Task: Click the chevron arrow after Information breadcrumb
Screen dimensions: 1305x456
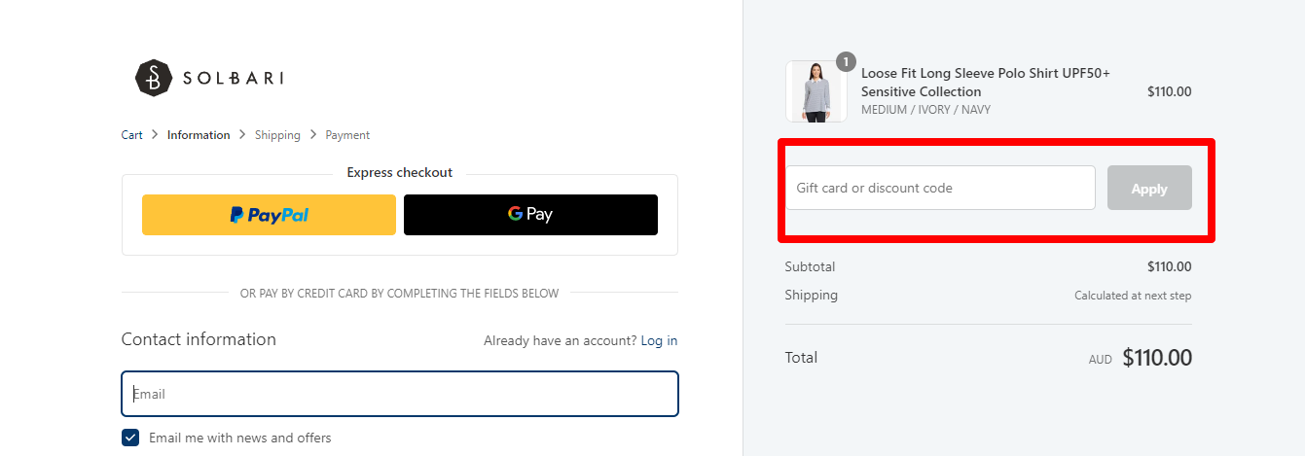Action: click(x=242, y=135)
